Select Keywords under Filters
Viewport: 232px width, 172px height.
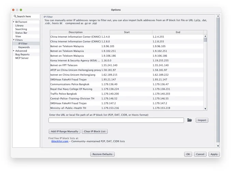(x=24, y=47)
